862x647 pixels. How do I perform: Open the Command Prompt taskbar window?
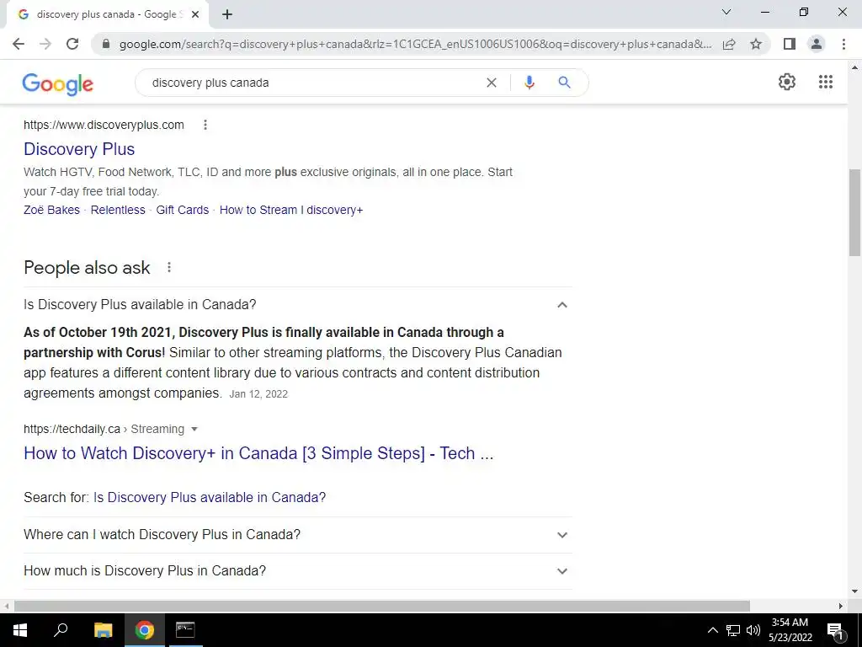[x=185, y=630]
